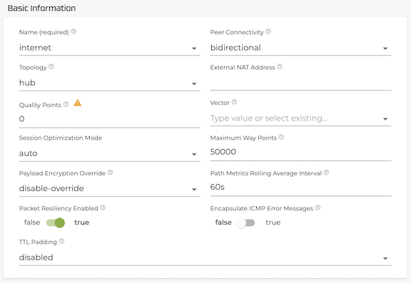The height and width of the screenshot is (283, 411).
Task: Open the Vector help icon
Action: 234,102
